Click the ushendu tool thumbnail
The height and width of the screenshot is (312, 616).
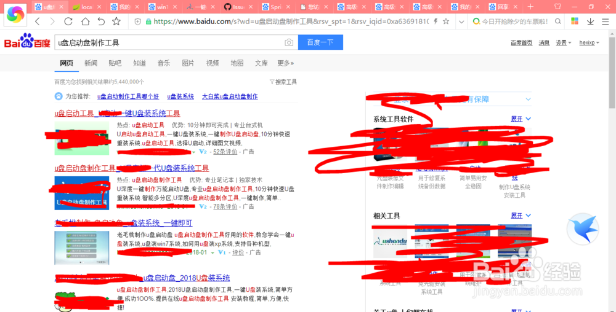tap(389, 241)
